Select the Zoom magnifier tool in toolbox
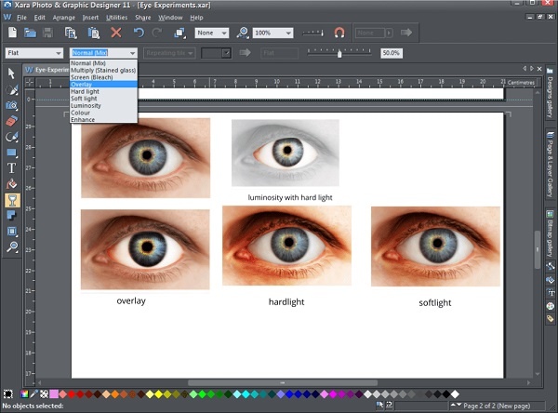The image size is (558, 413). [12, 246]
